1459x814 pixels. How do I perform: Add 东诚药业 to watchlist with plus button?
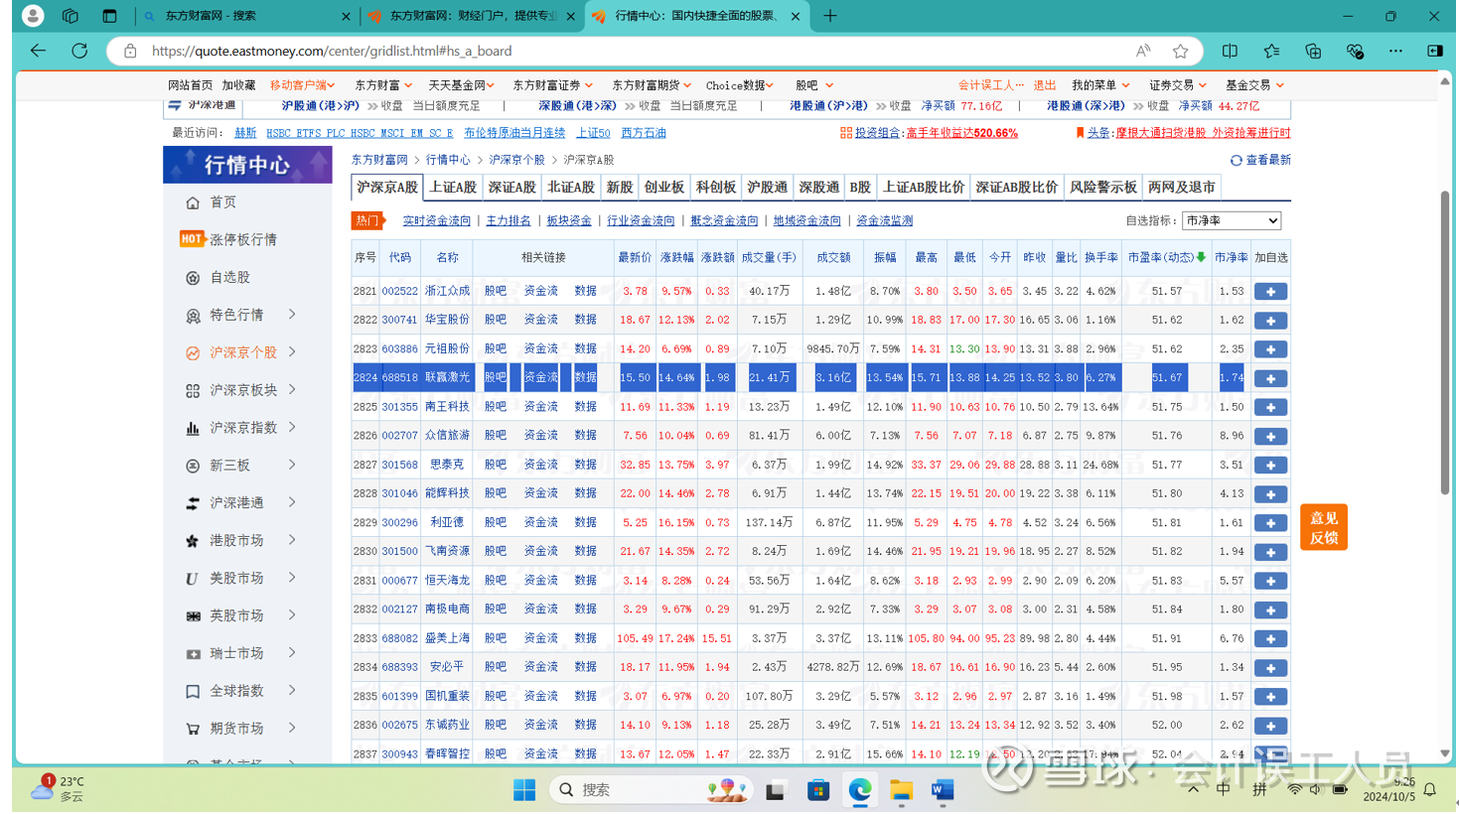[x=1270, y=726]
